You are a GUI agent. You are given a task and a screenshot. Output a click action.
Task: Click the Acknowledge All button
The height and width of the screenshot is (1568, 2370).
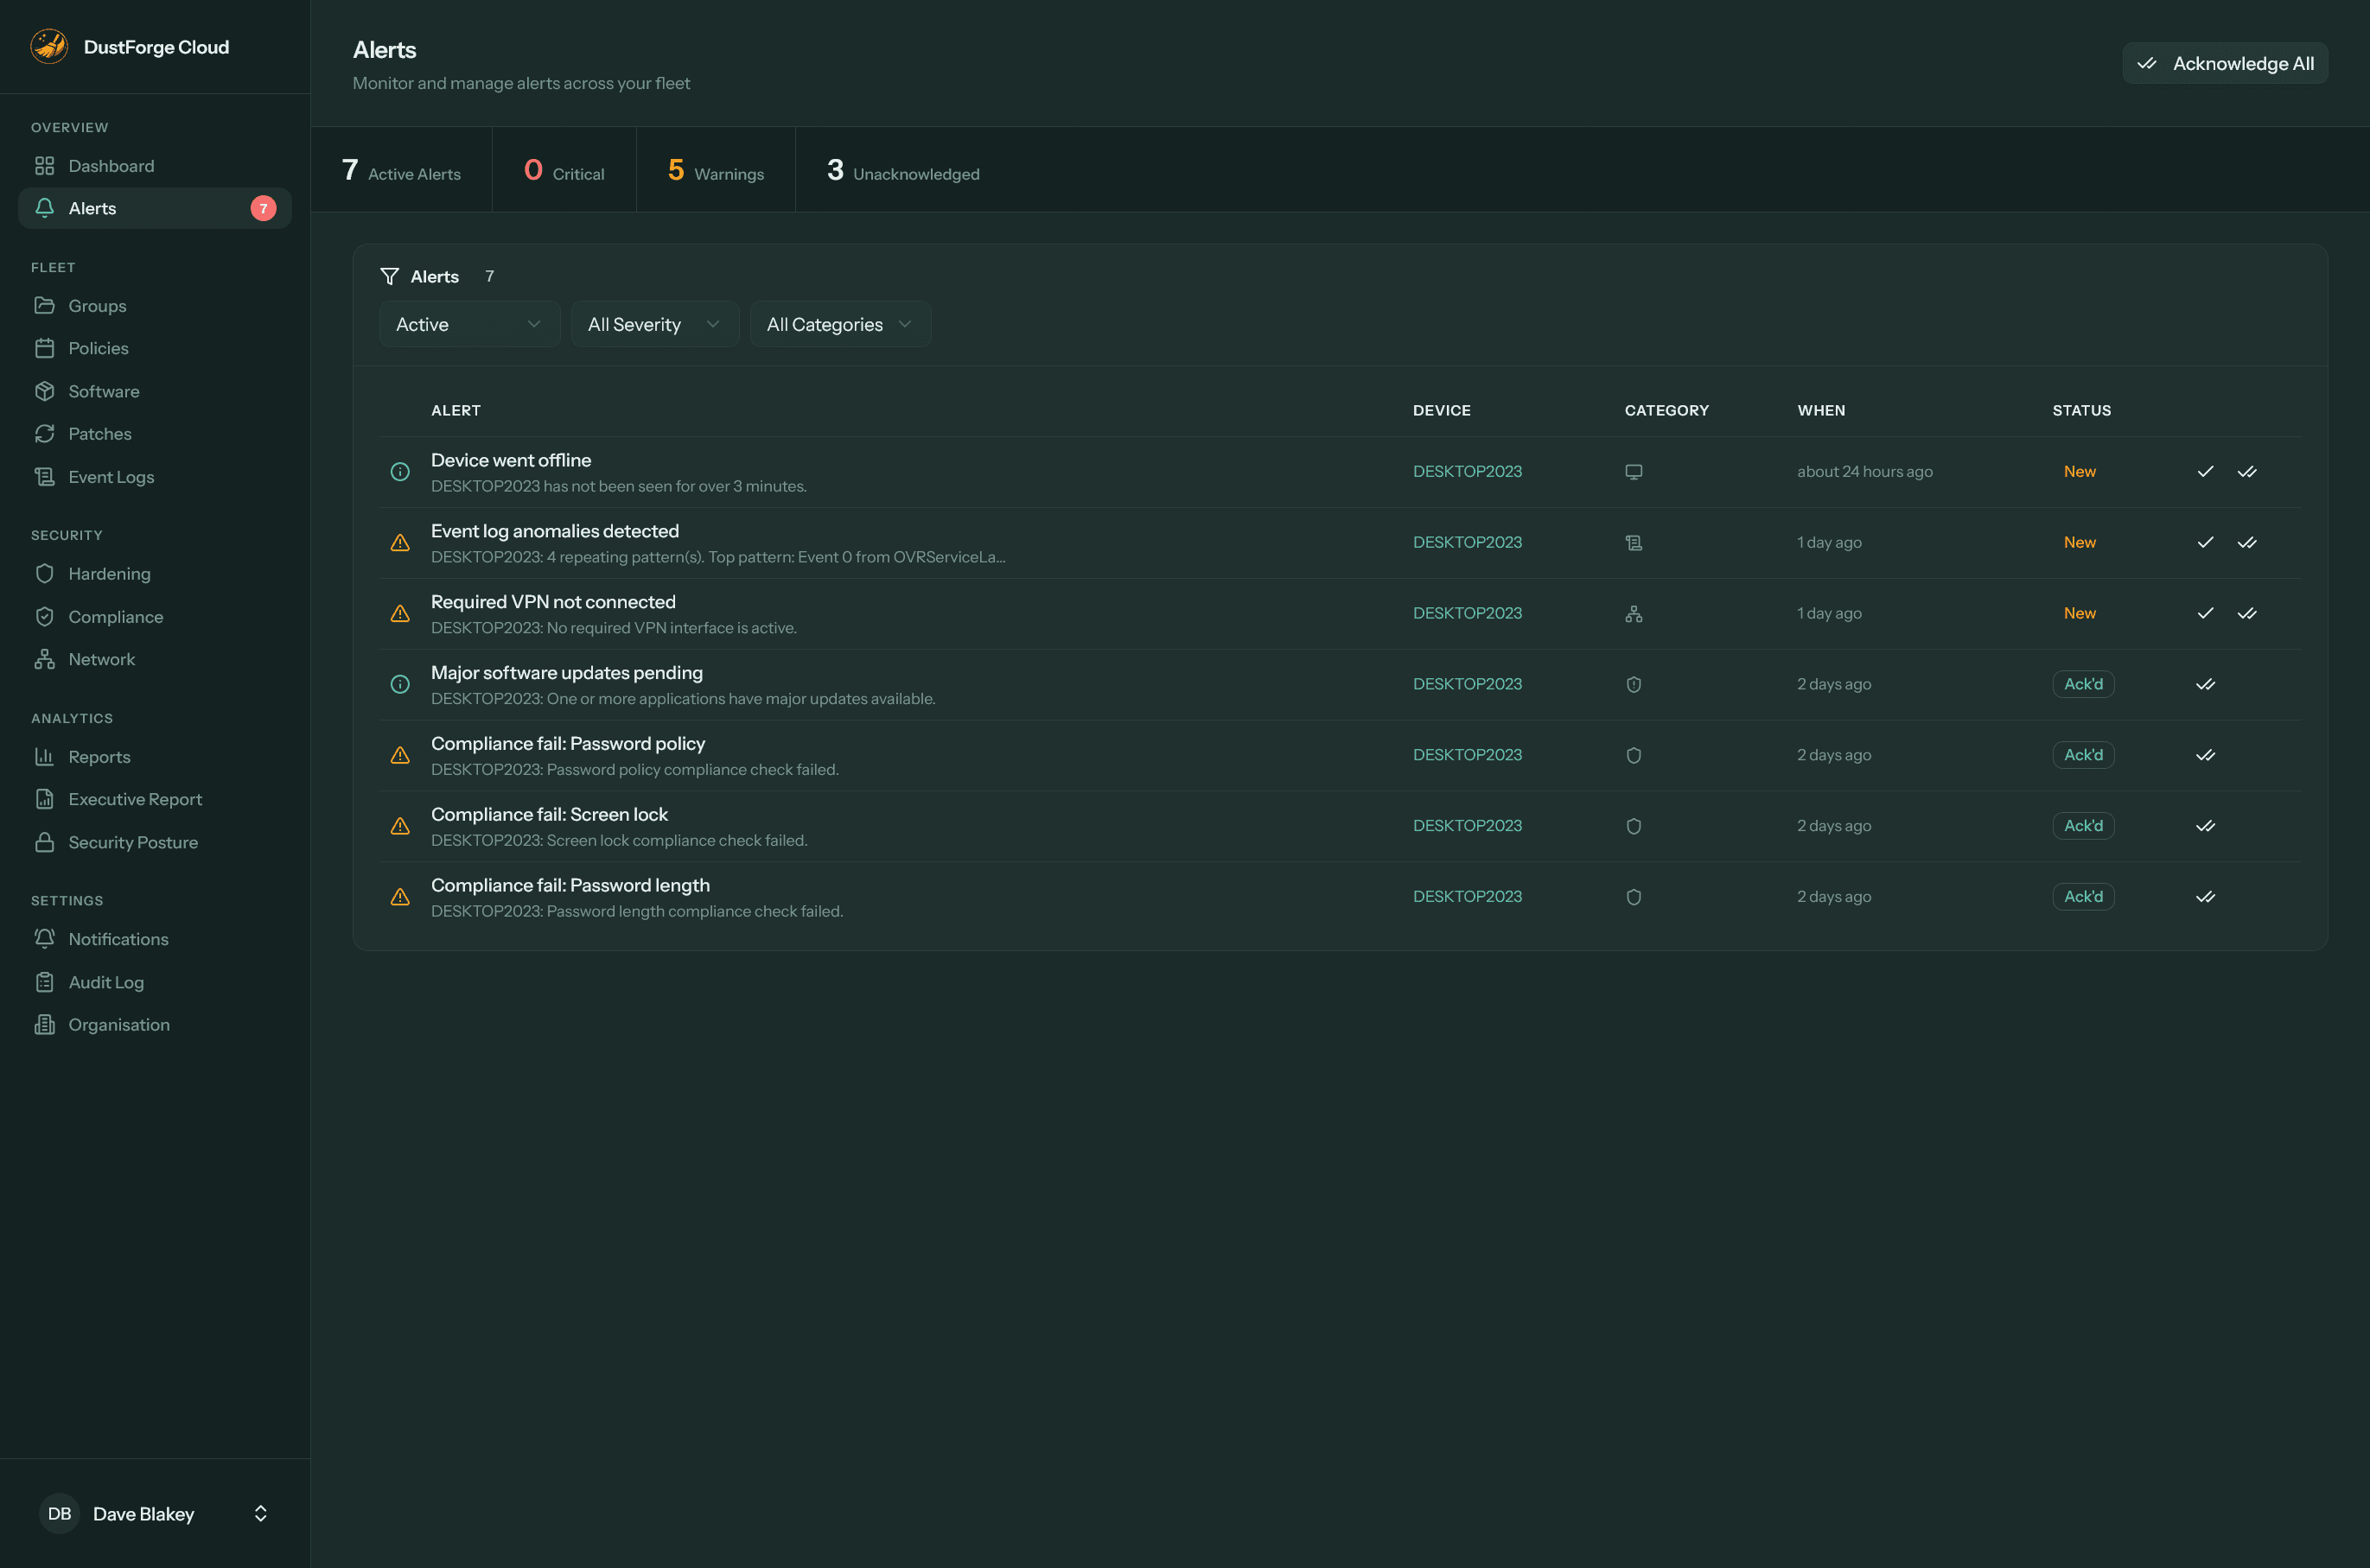(2225, 63)
